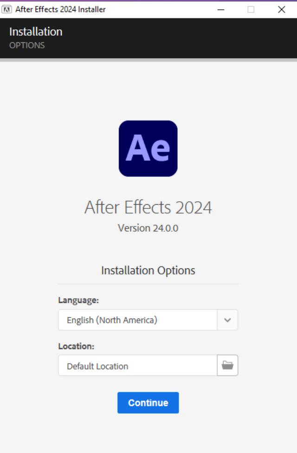
Task: Minimize the installer window
Action: (221, 9)
